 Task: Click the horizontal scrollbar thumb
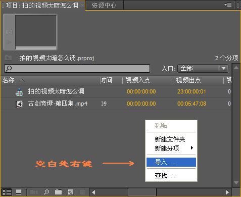[142, 192]
